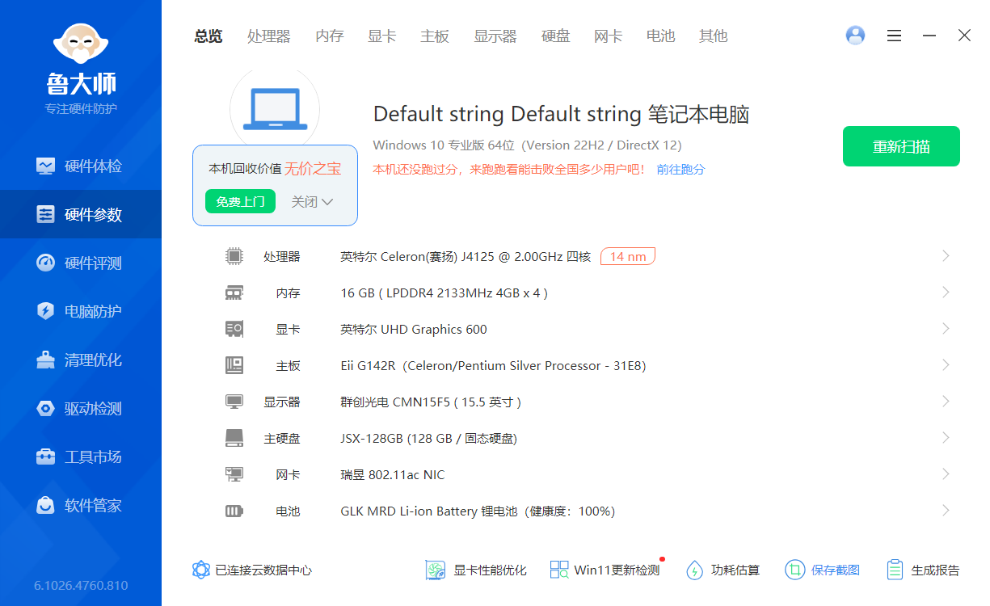
Task: Switch to the 内存 tab
Action: tap(330, 36)
